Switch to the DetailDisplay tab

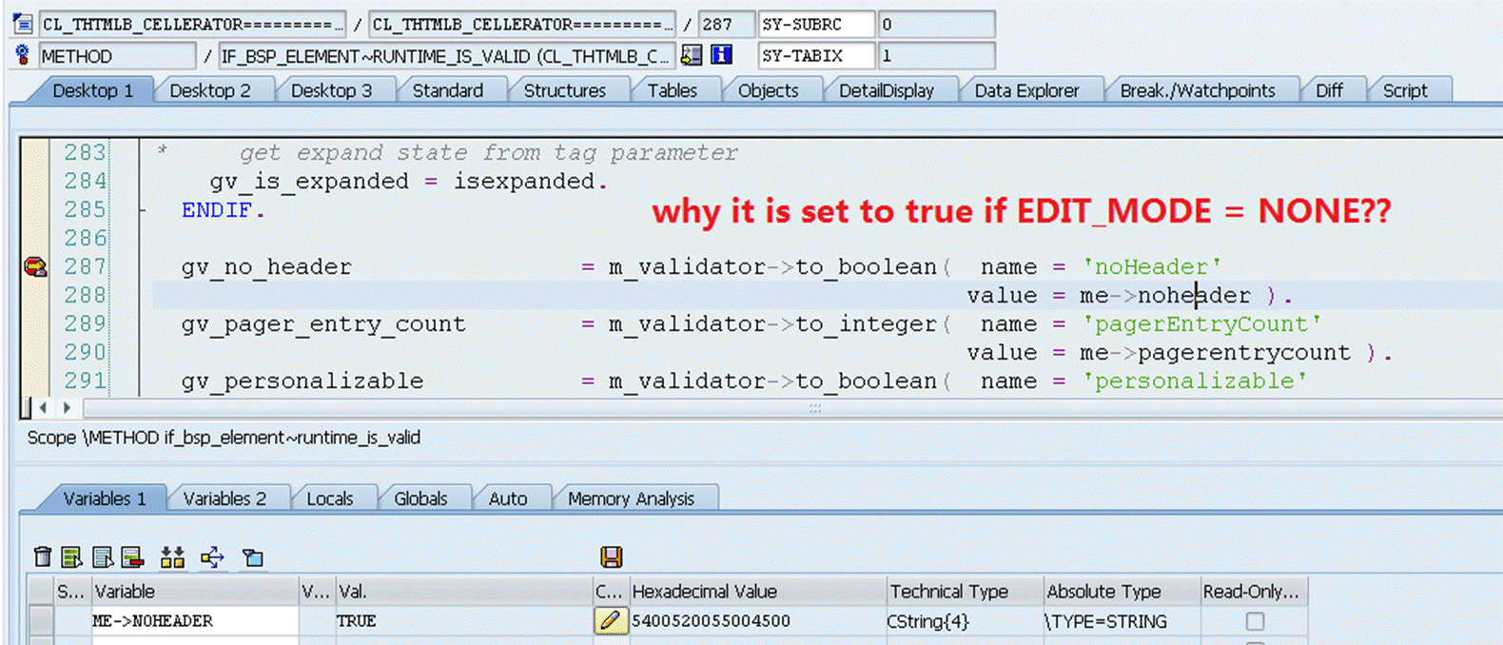pyautogui.click(x=886, y=90)
